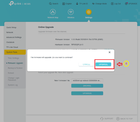Open TP-Link Cloud in the sidebar
Viewport: 140px width, 122px height.
tap(12, 47)
